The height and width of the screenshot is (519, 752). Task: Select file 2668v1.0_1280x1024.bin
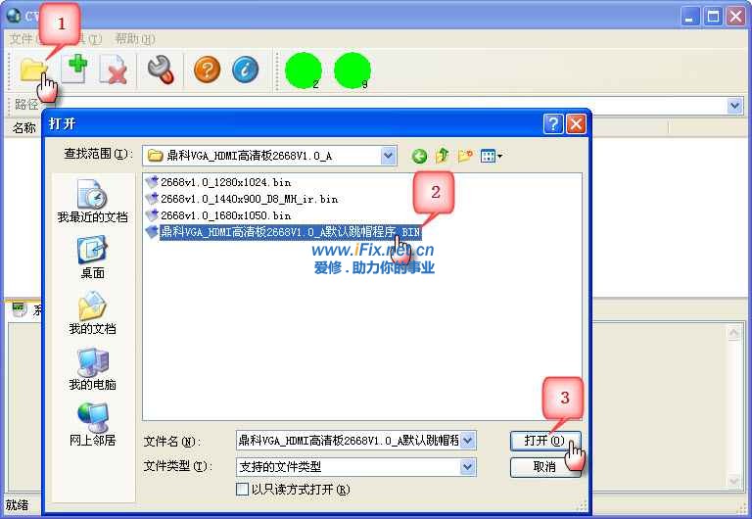(218, 182)
